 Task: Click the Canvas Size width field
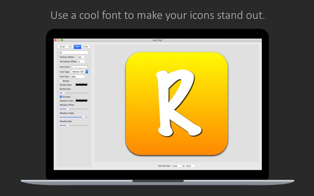(177, 166)
